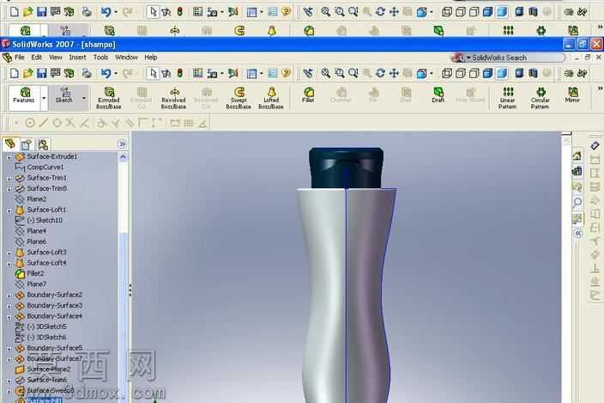This screenshot has width=604, height=403.
Task: Select Plane7 in the feature tree
Action: click(x=37, y=284)
